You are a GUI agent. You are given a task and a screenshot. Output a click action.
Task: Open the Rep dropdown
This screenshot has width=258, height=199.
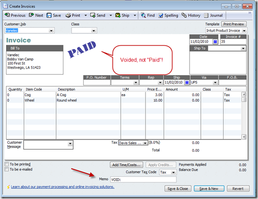click(160, 83)
